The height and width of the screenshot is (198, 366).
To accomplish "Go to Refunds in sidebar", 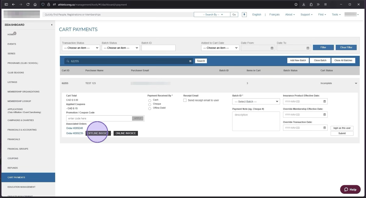I will (x=13, y=168).
